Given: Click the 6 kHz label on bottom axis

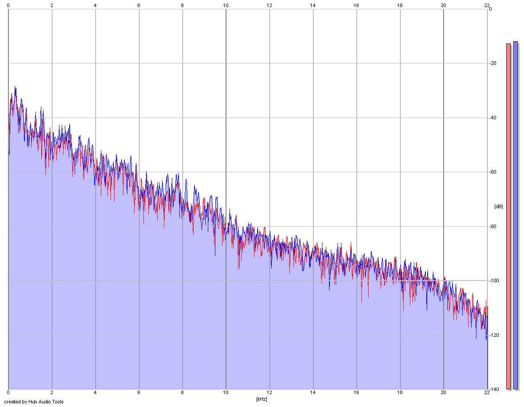Looking at the screenshot, I should [139, 393].
